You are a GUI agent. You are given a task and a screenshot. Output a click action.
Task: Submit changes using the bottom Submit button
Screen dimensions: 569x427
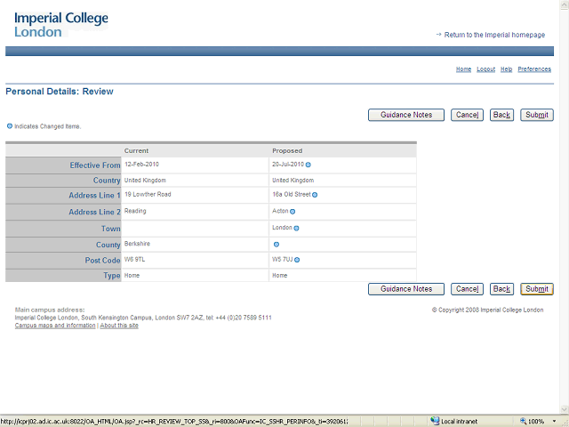pyautogui.click(x=537, y=289)
